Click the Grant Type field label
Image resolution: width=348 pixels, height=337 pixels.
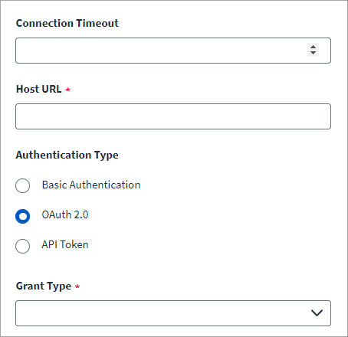44,286
